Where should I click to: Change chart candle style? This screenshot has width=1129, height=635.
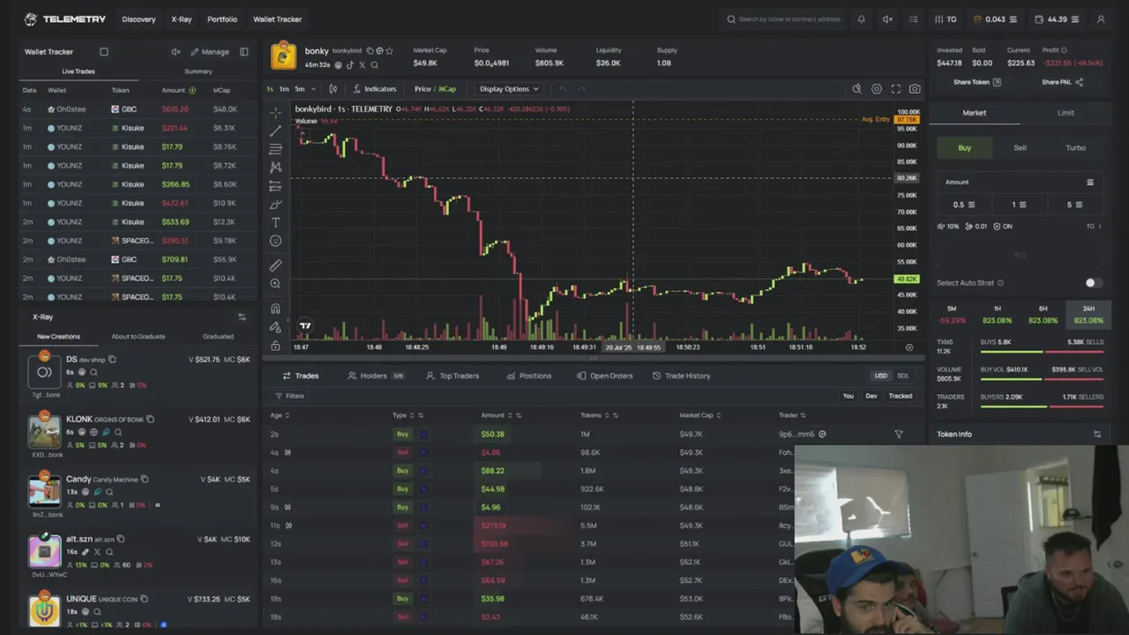point(333,89)
